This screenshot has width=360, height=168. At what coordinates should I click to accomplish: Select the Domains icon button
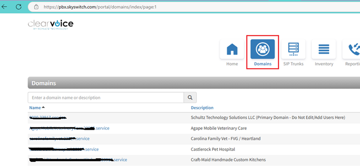pyautogui.click(x=262, y=50)
